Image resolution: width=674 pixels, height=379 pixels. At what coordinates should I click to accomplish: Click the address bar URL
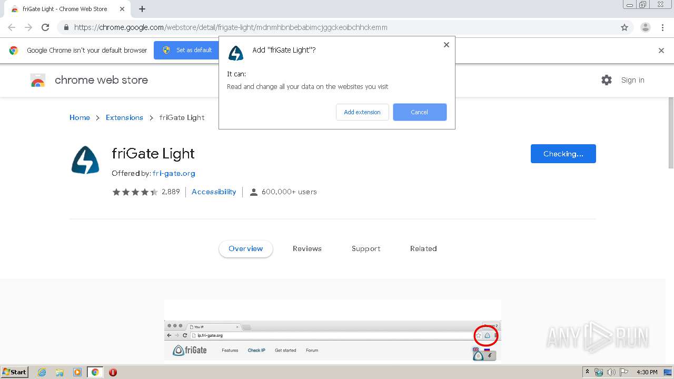coord(231,27)
